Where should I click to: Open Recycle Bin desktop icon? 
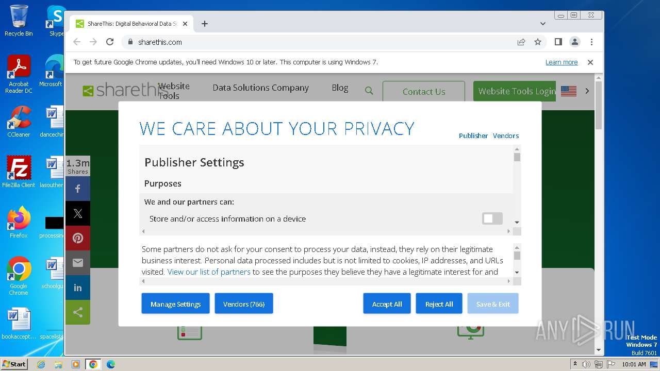(19, 21)
